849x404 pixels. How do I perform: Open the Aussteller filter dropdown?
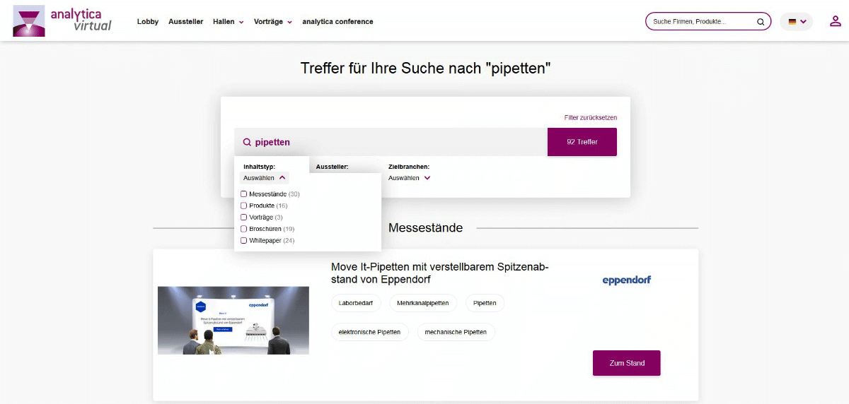click(333, 167)
